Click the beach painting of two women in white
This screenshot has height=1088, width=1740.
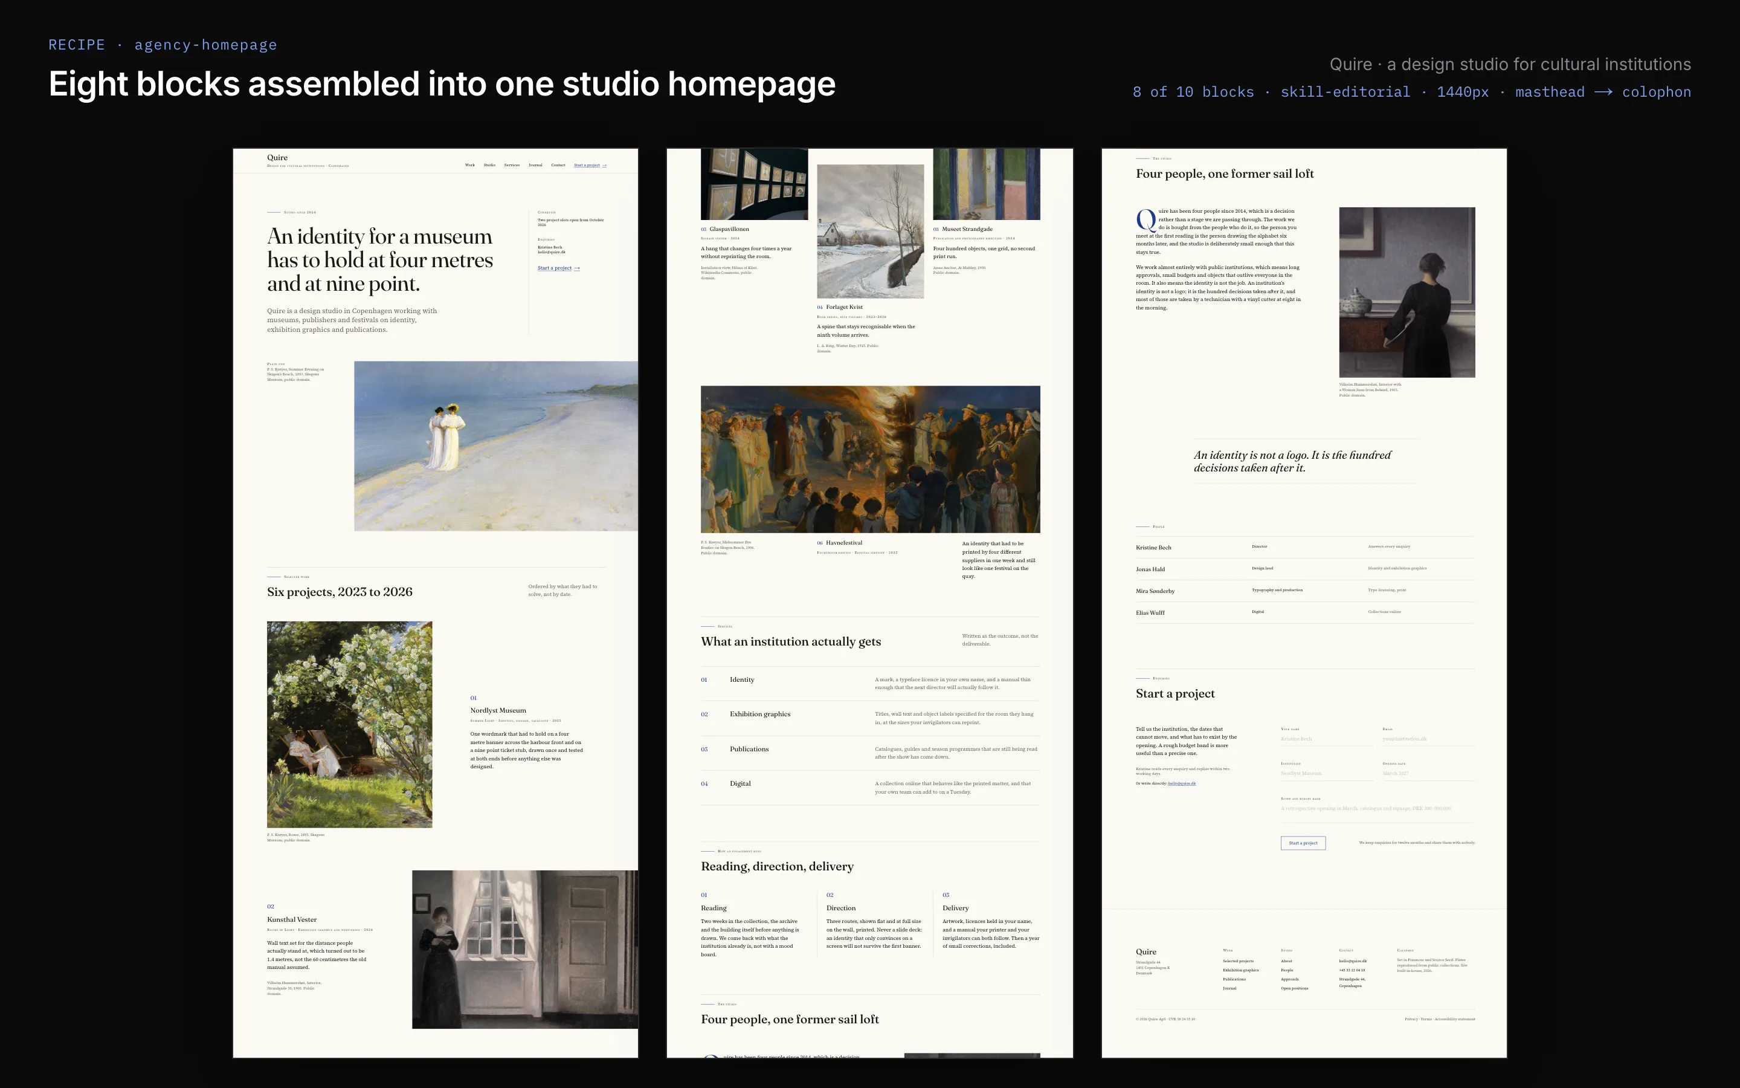pos(495,446)
